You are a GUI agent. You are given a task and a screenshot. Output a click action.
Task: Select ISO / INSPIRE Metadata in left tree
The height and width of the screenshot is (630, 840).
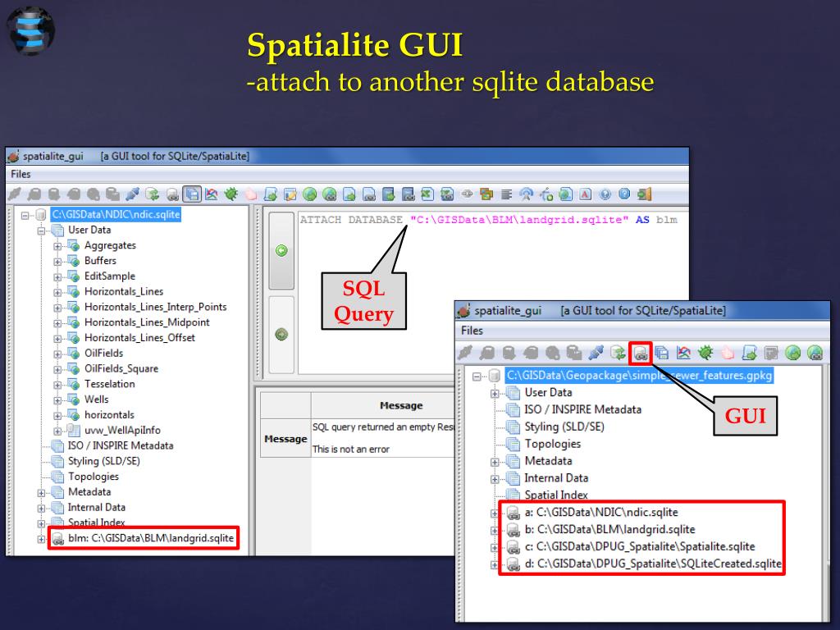click(121, 445)
